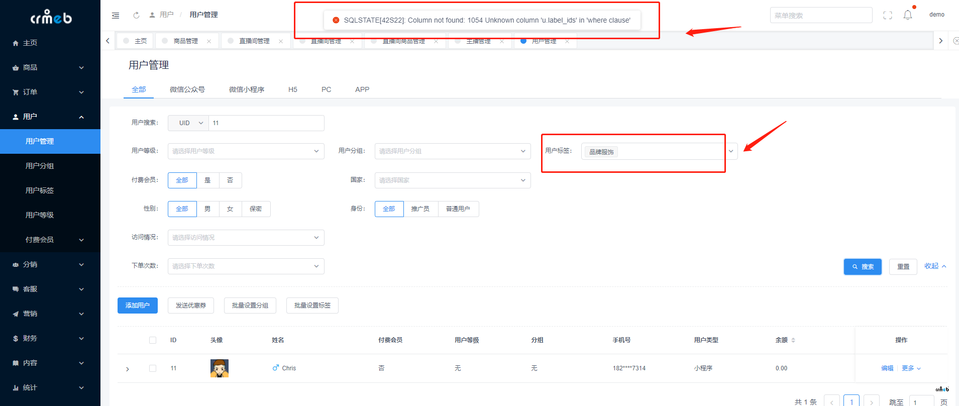Screen dimensions: 959x406
Task: Switch to PC tab
Action: click(x=327, y=89)
